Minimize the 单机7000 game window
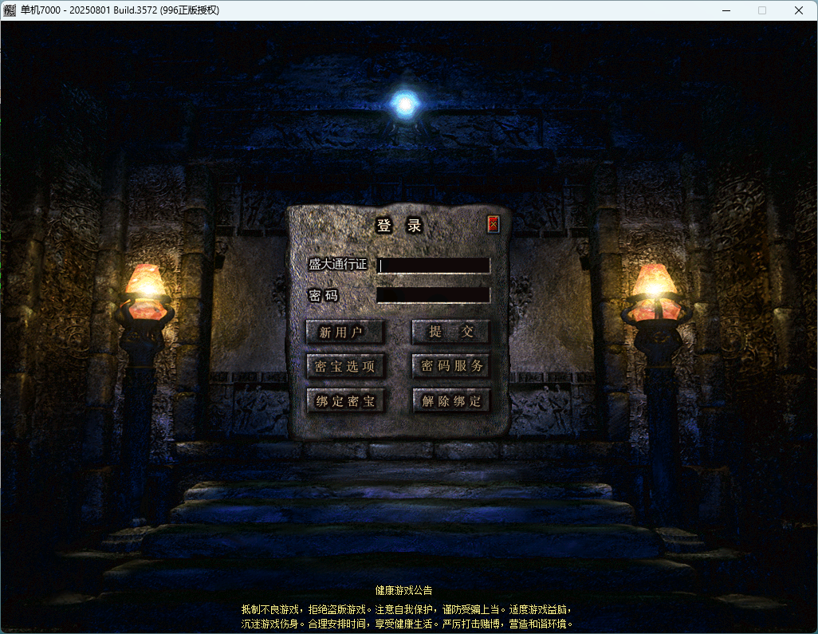Image resolution: width=818 pixels, height=634 pixels. click(726, 10)
